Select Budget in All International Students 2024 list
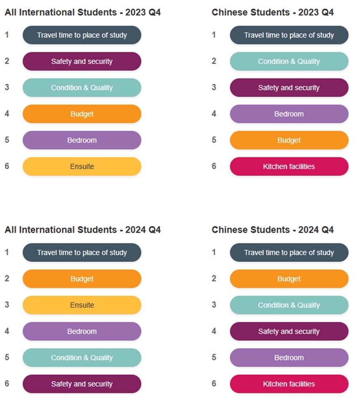363x405 pixels. tap(82, 279)
